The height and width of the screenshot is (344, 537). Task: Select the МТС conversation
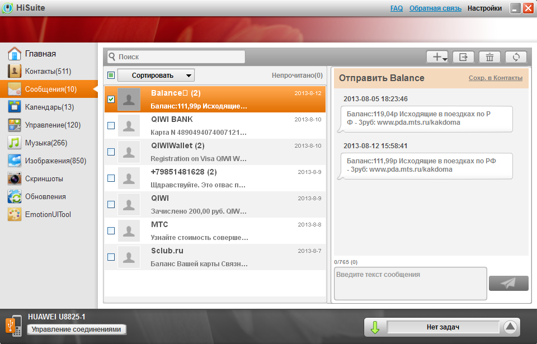(215, 230)
